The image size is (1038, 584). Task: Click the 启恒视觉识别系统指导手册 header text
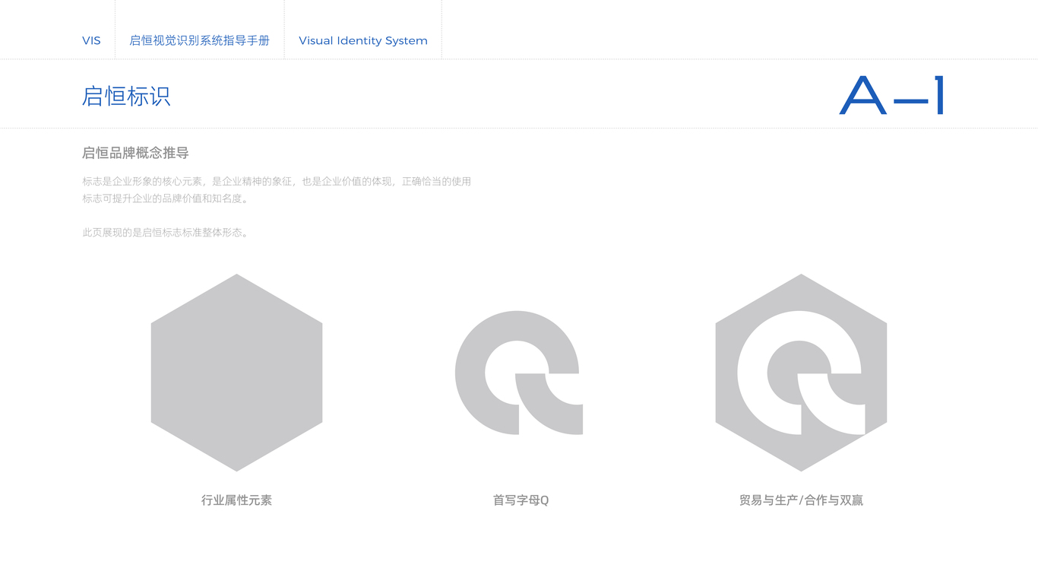(x=199, y=40)
